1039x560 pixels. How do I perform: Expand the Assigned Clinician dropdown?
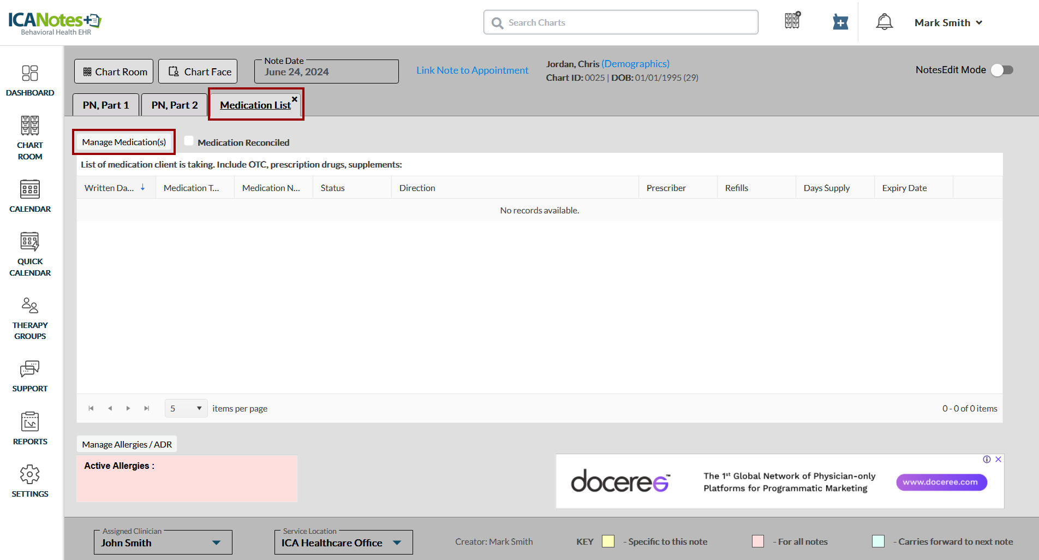pyautogui.click(x=216, y=543)
